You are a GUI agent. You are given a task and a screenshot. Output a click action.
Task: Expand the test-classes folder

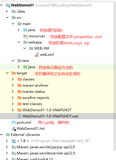tap(13, 104)
